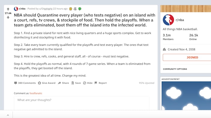The image size is (211, 118).
Task: Toggle the JOINED community button
Action: [x=187, y=57]
